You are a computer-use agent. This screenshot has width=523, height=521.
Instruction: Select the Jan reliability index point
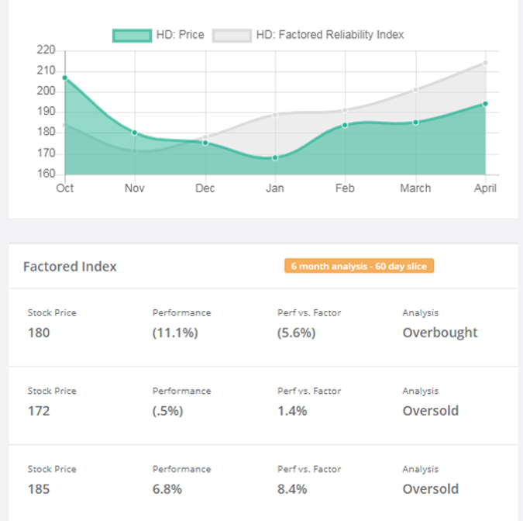pos(275,115)
